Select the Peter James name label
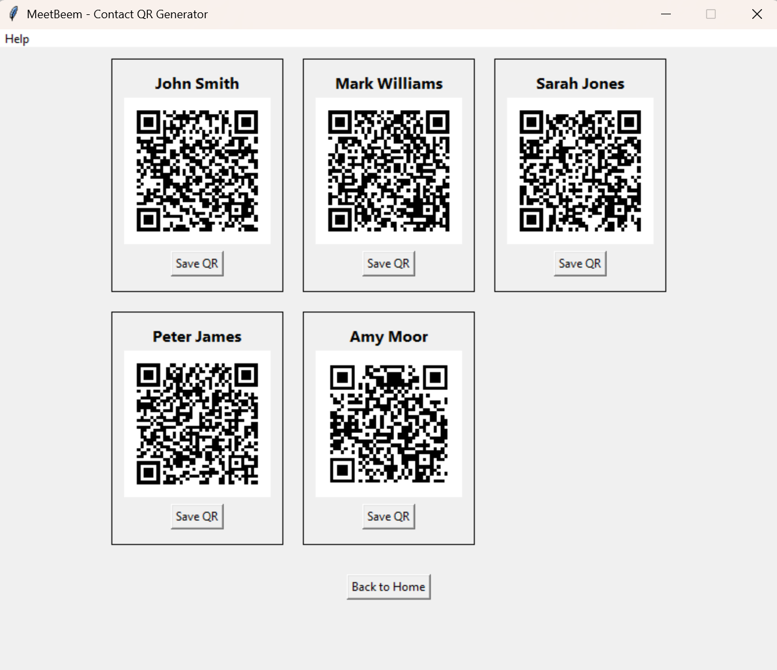777x670 pixels. (197, 337)
